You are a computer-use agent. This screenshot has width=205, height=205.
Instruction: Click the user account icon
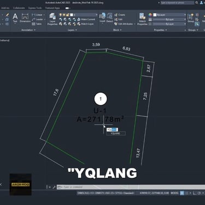tap(202, 3)
